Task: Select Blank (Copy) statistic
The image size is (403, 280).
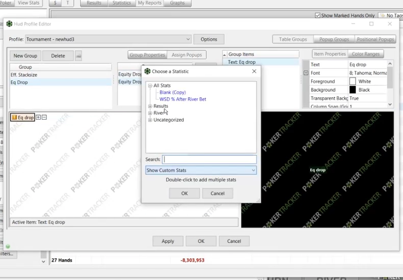Action: 172,92
